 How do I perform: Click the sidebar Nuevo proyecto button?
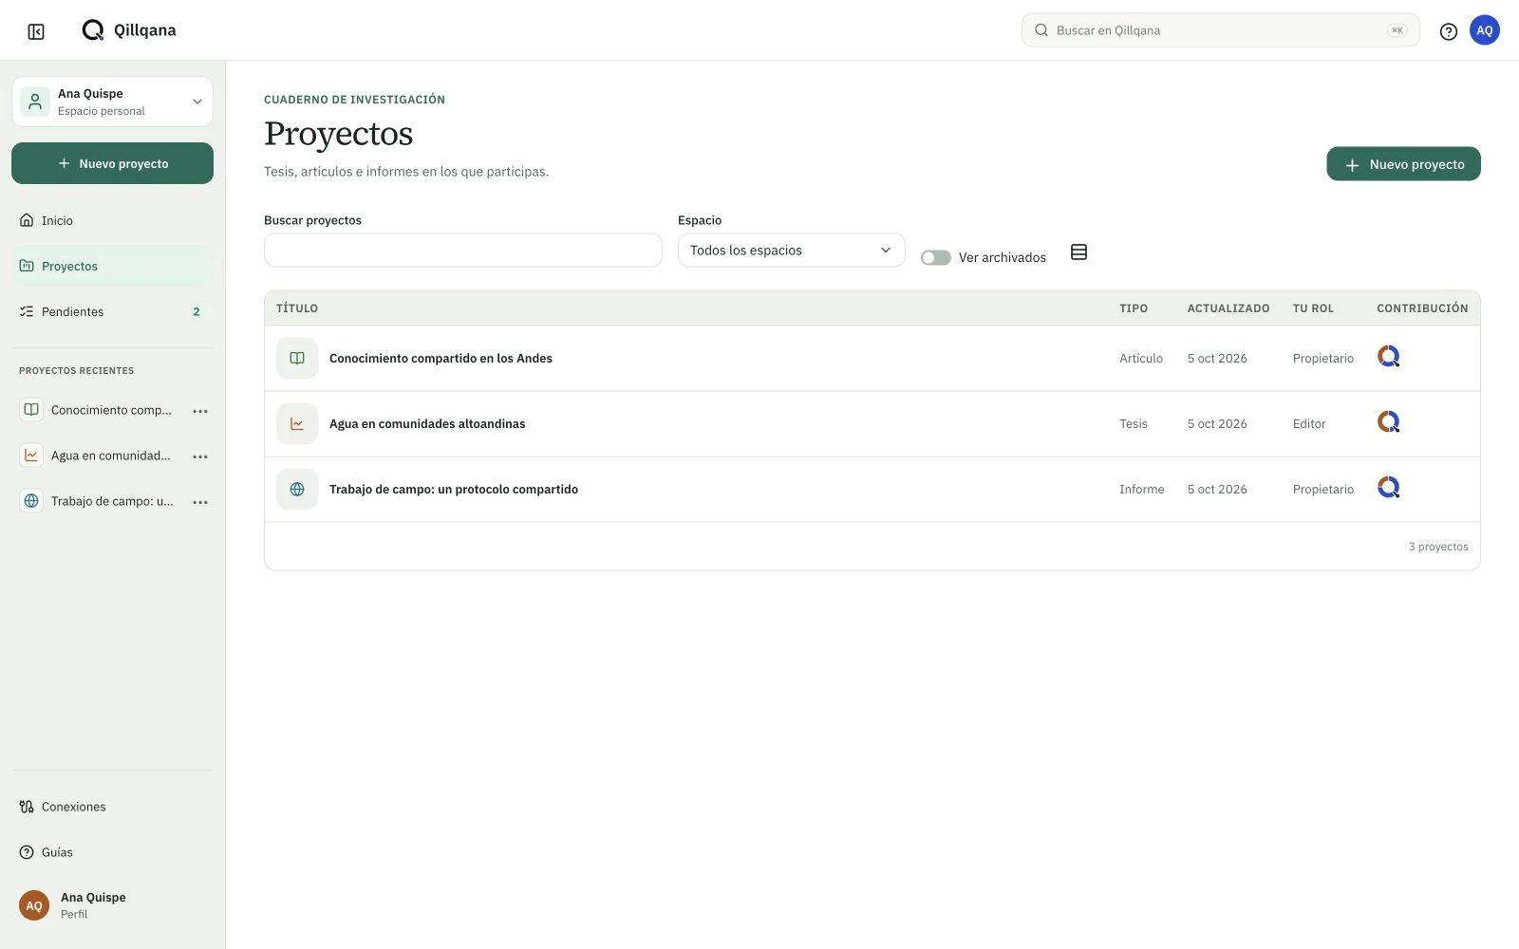[x=112, y=163]
